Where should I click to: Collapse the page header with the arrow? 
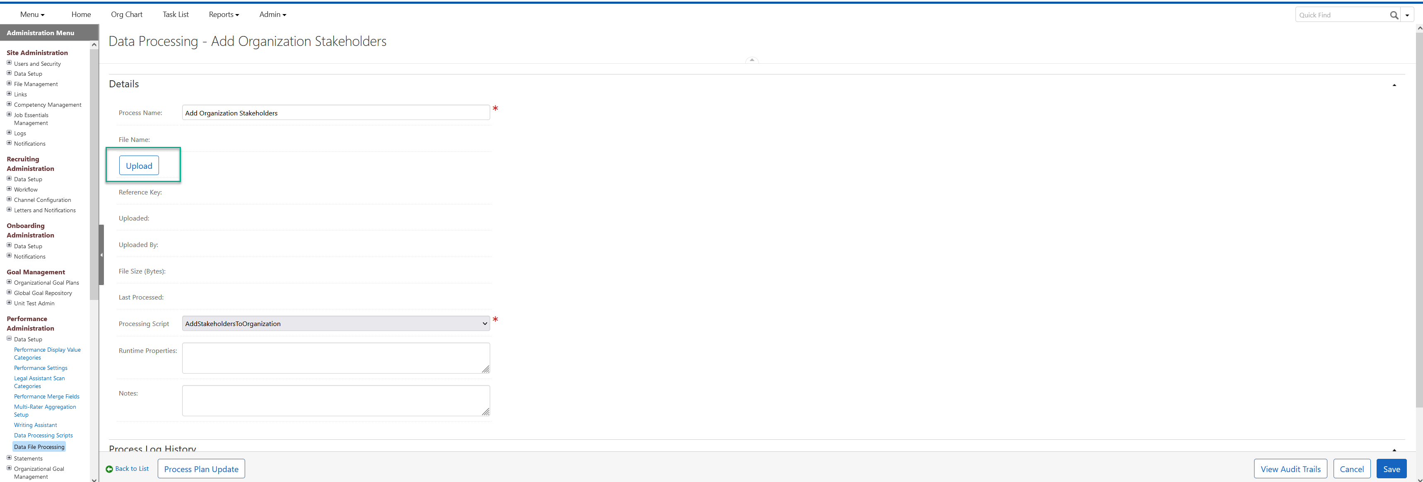[751, 60]
